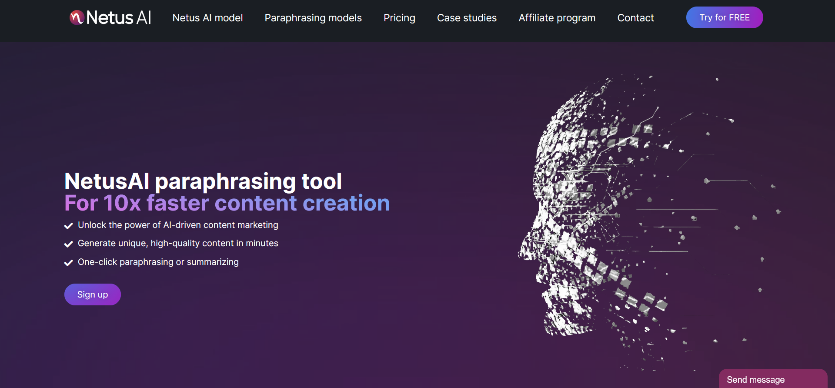Click the Unlock the power of AI-driven text
Viewport: 835px width, 388px height.
[178, 225]
